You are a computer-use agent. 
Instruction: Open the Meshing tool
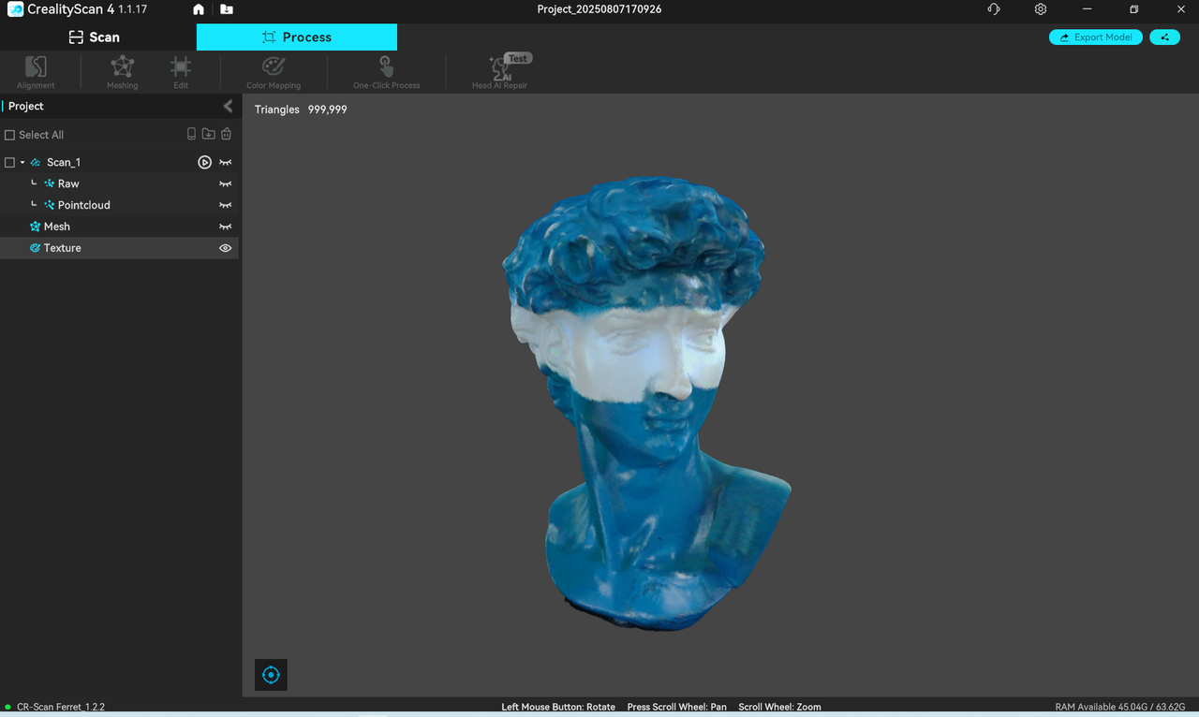122,70
